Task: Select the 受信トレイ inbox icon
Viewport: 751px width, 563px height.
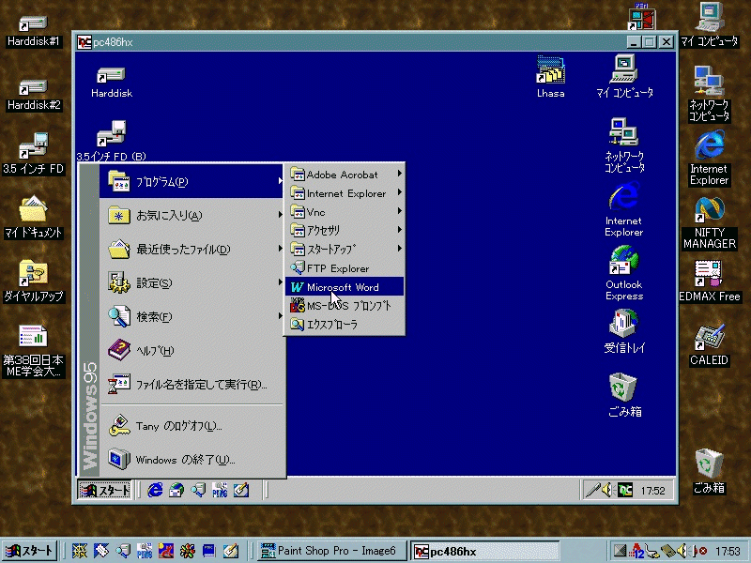Action: pos(624,331)
